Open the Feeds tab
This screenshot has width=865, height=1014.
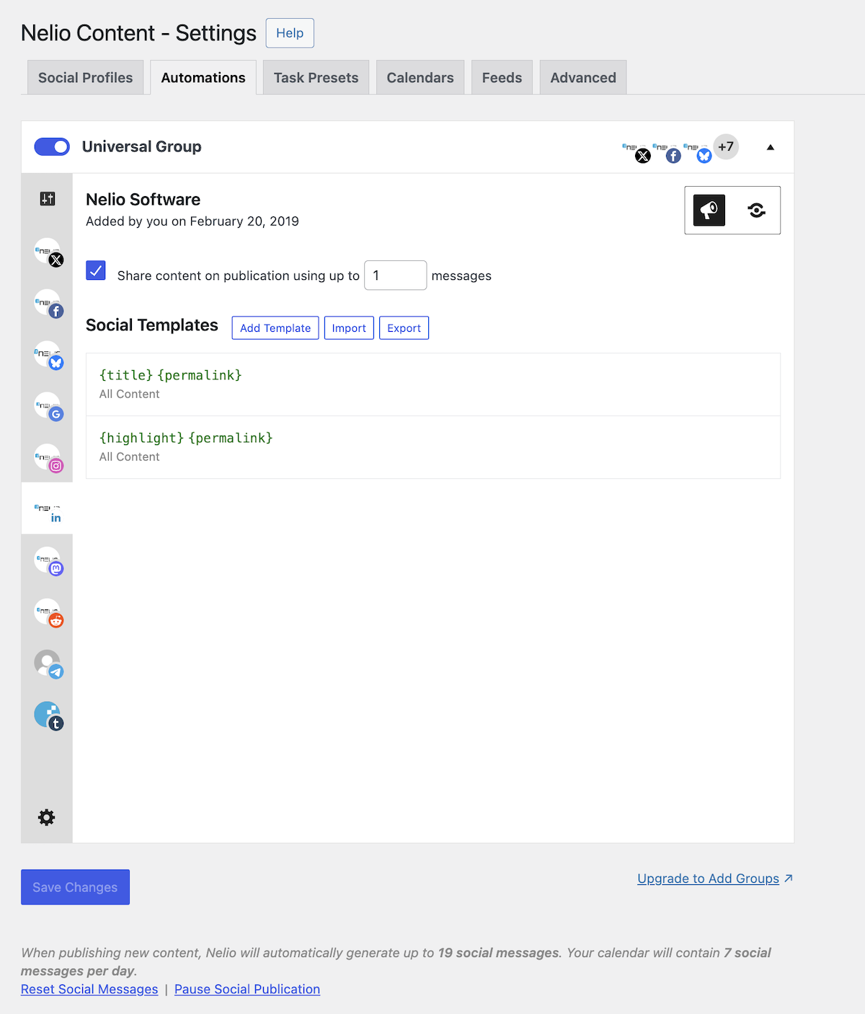[x=502, y=78]
